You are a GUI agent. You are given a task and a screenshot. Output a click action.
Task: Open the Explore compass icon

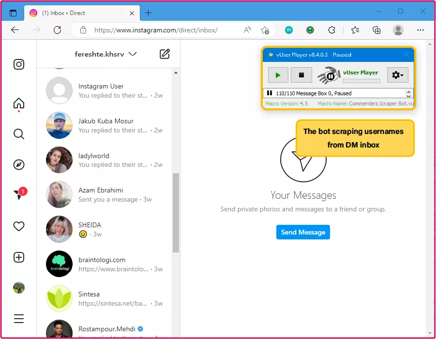click(19, 165)
